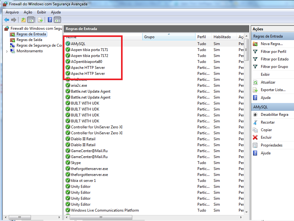The width and height of the screenshot is (294, 221).
Task: Click the Exportar Lista icon in the actions pane
Action: tap(255, 90)
